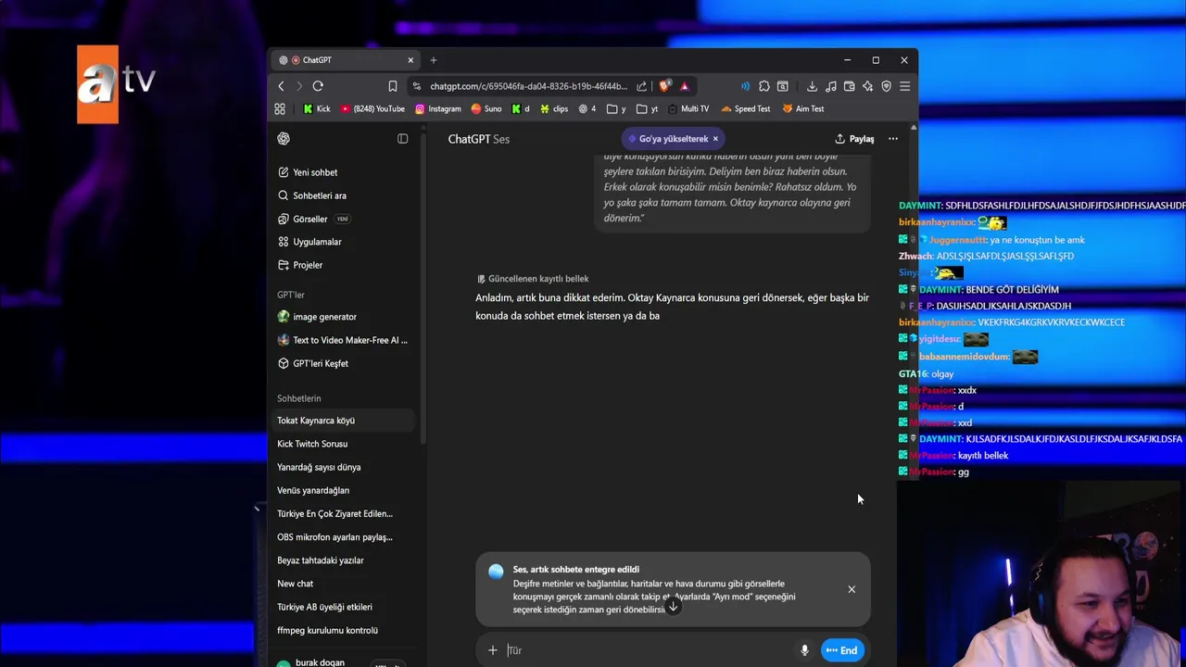Click the plus attach button
Viewport: 1186px width, 667px height.
pyautogui.click(x=493, y=650)
